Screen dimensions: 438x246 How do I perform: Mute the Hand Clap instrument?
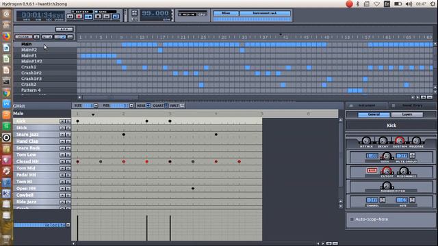62,141
